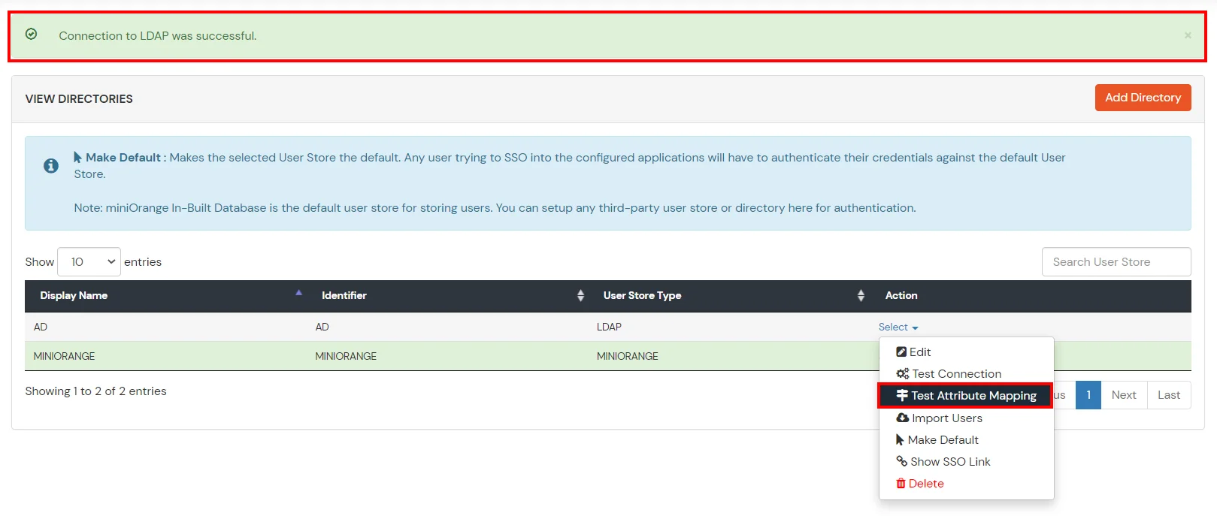The image size is (1217, 516).
Task: Click the cursor icon beside the Make Default note
Action: (77, 157)
